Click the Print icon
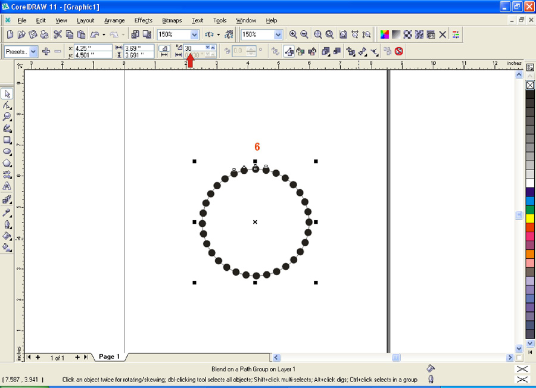Screen dimensions: 536x388 click(x=44, y=35)
